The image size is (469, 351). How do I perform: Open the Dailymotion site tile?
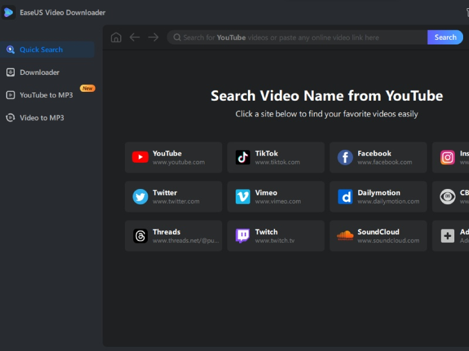[x=378, y=197]
